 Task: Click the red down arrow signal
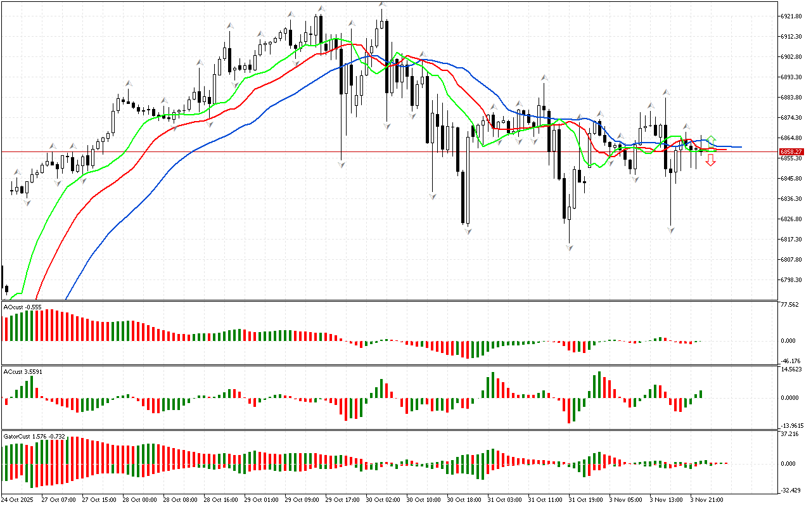point(711,160)
